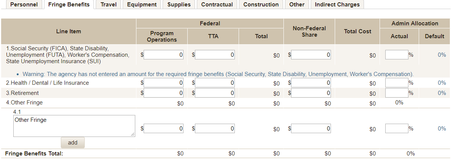Click the 4.1 Other Fringe Non-Federal Share field

coord(311,129)
